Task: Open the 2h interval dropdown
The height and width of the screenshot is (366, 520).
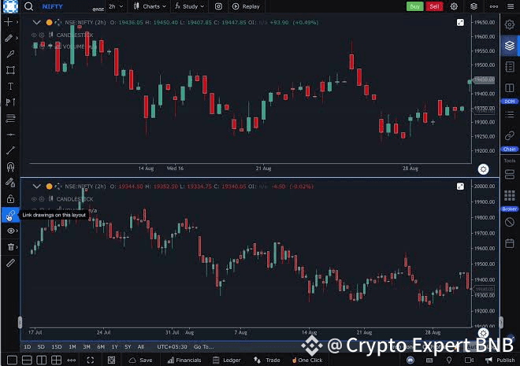Action: pyautogui.click(x=116, y=6)
